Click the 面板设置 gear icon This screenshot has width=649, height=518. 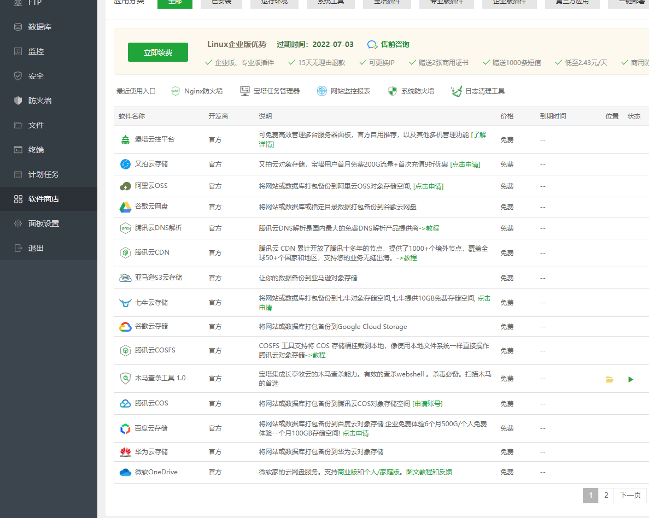click(18, 223)
